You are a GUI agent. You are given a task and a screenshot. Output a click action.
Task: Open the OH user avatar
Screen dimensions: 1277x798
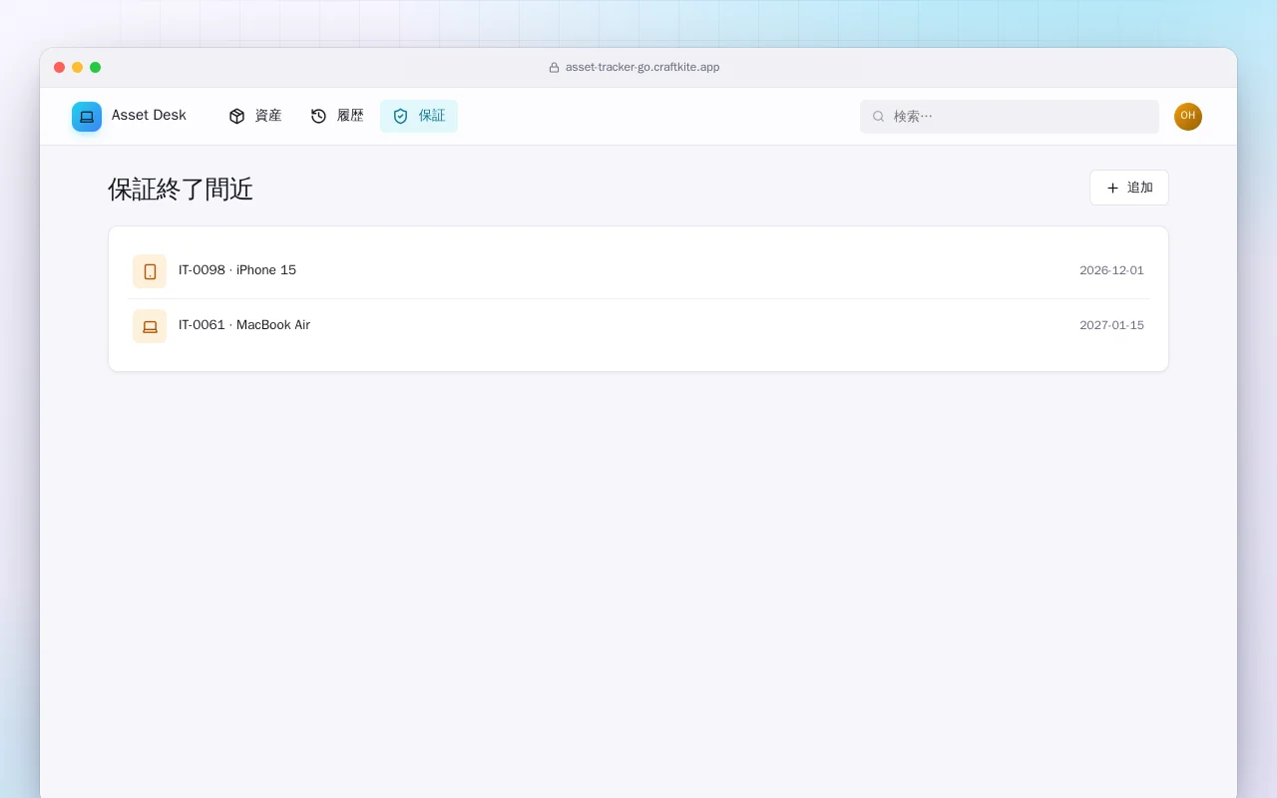point(1188,117)
